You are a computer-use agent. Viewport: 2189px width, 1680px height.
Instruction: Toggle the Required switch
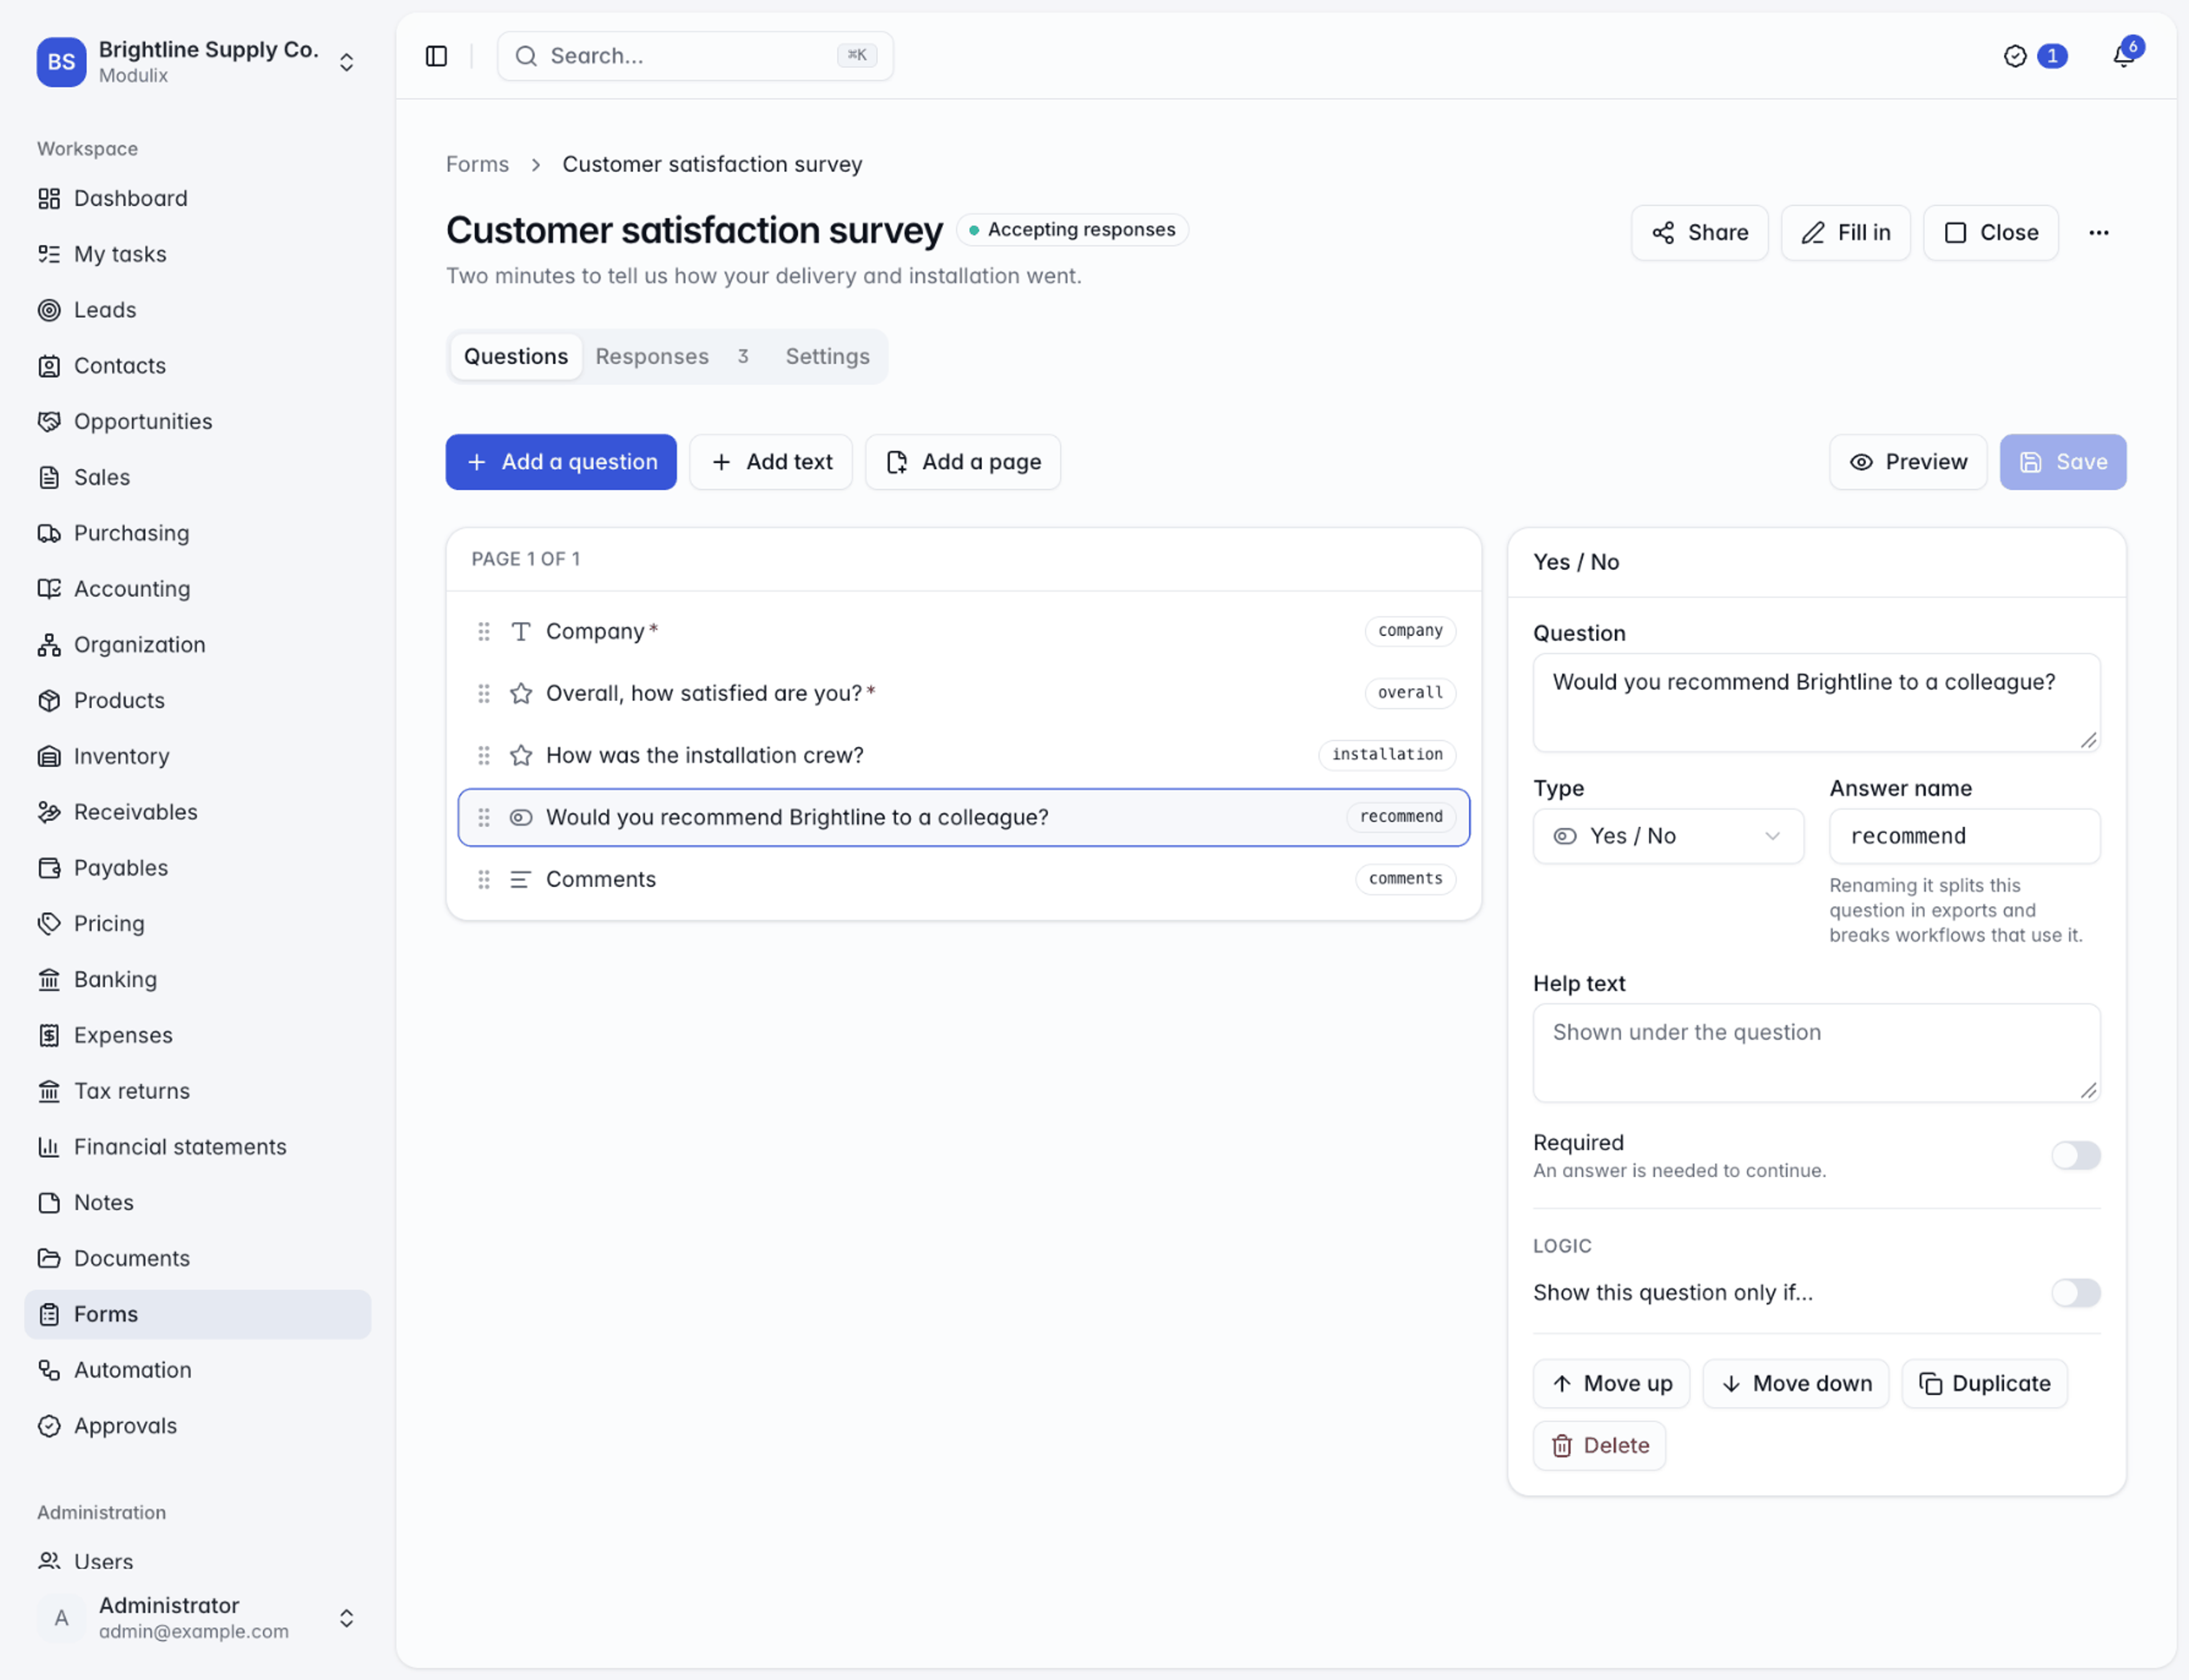[x=2075, y=1156]
